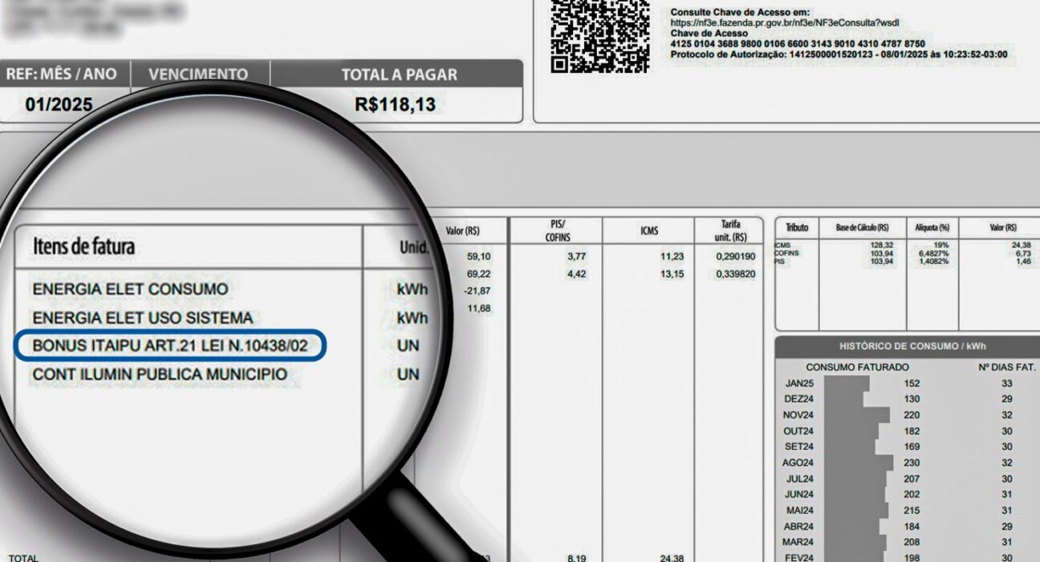
Task: Click kWh unit in ENERGIA ELET CONSUMO row
Action: pyautogui.click(x=412, y=290)
